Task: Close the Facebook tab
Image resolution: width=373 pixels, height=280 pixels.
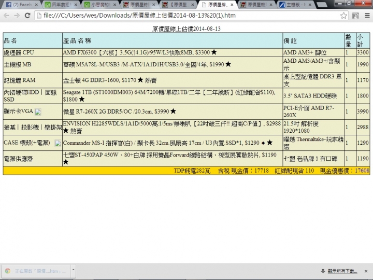Action: coord(36,5)
